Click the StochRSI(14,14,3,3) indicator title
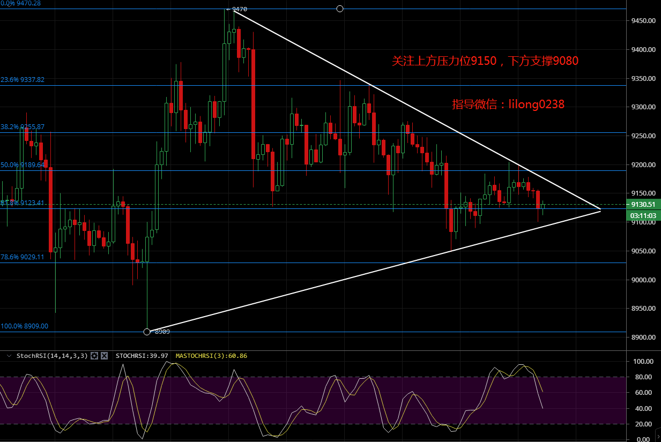The width and height of the screenshot is (661, 442). (x=51, y=356)
